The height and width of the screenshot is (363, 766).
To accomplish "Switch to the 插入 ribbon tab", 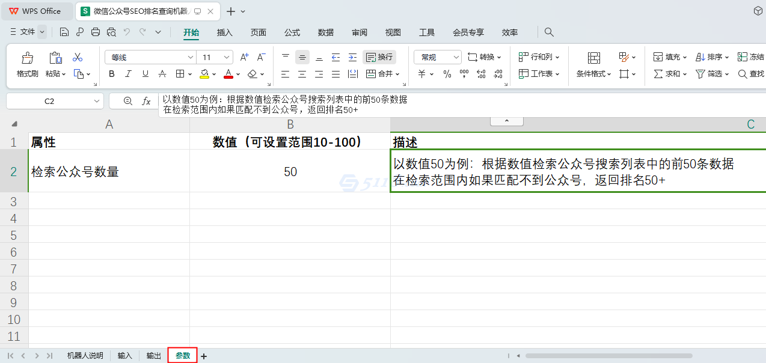I will point(224,32).
